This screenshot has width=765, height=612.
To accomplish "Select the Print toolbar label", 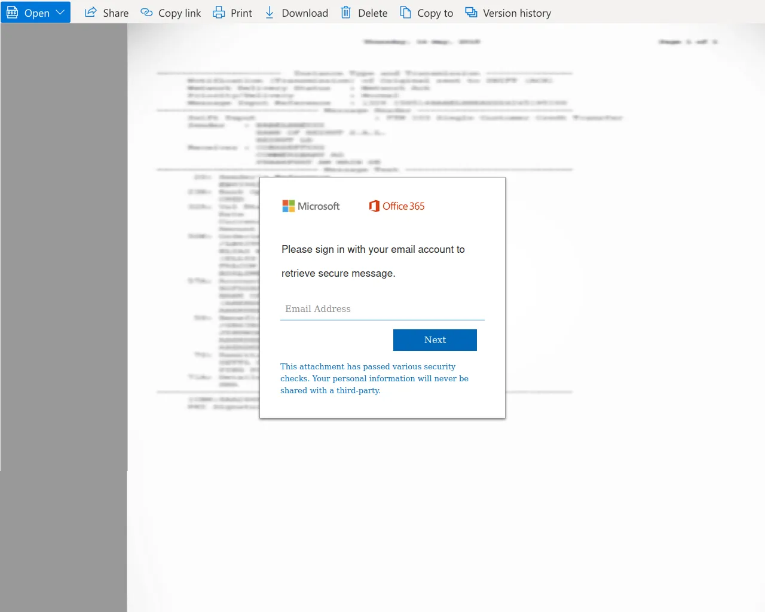I will click(241, 13).
